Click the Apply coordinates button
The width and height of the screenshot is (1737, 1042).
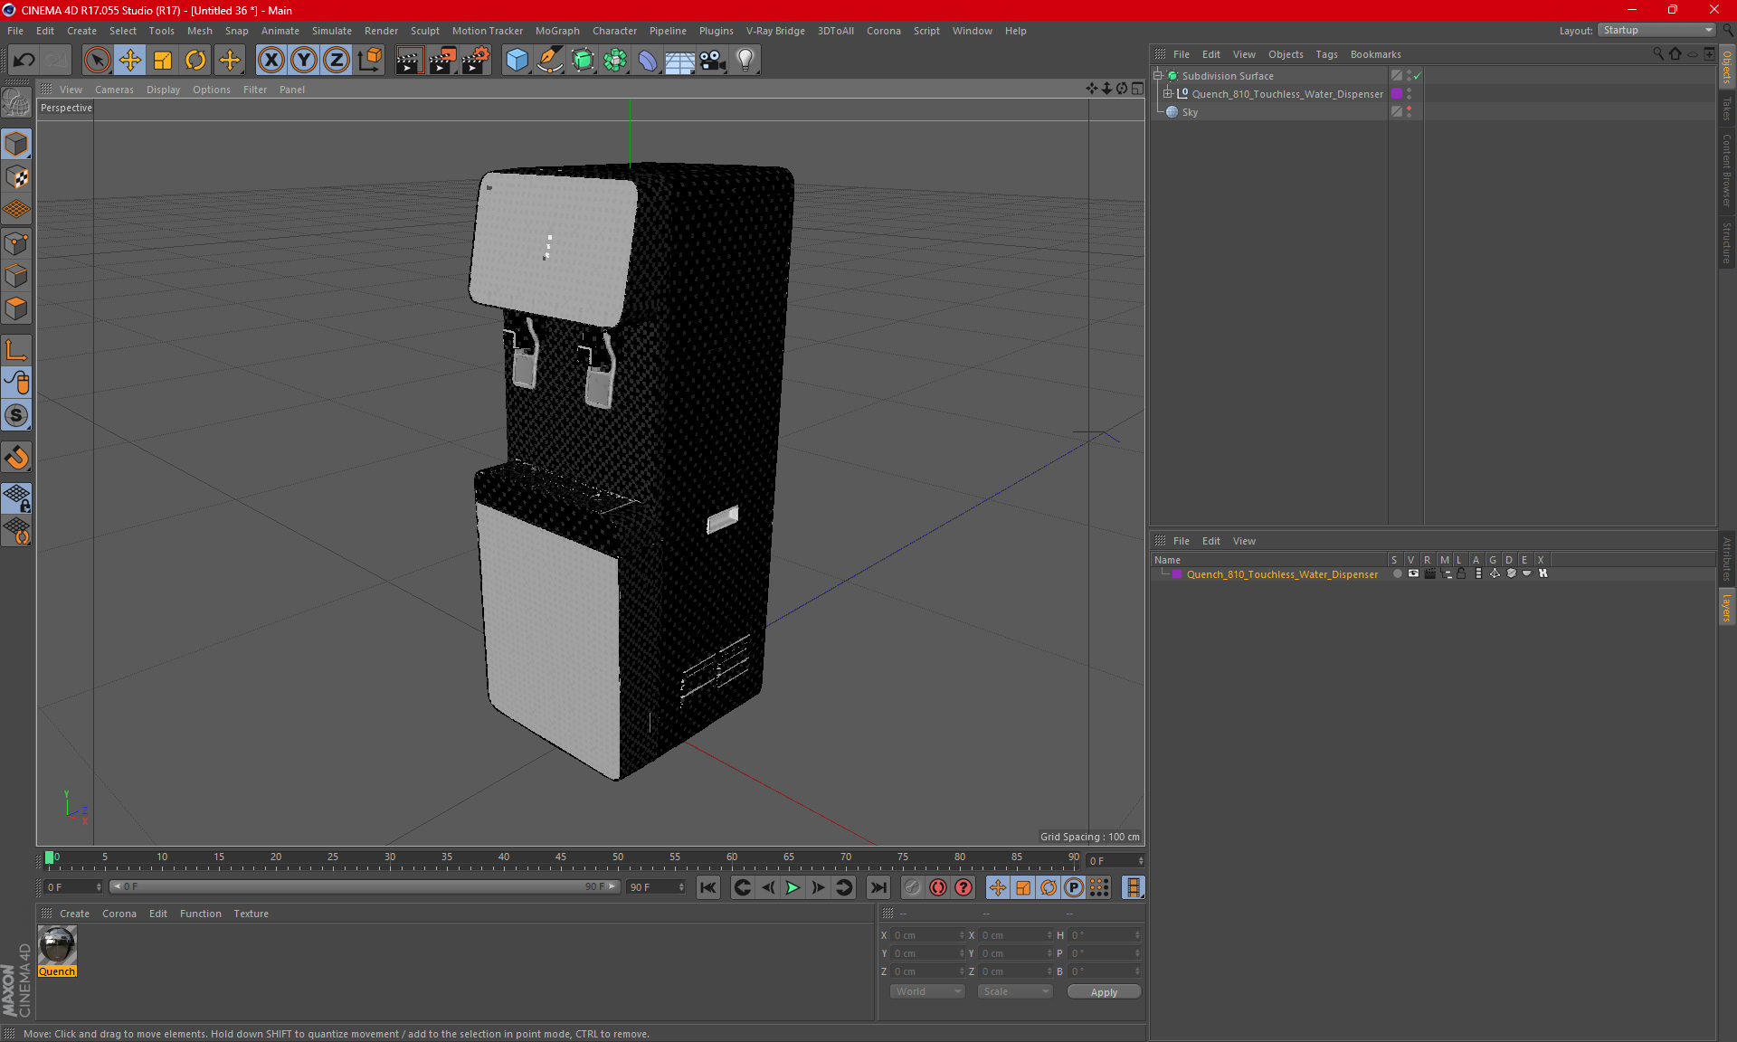tap(1104, 992)
